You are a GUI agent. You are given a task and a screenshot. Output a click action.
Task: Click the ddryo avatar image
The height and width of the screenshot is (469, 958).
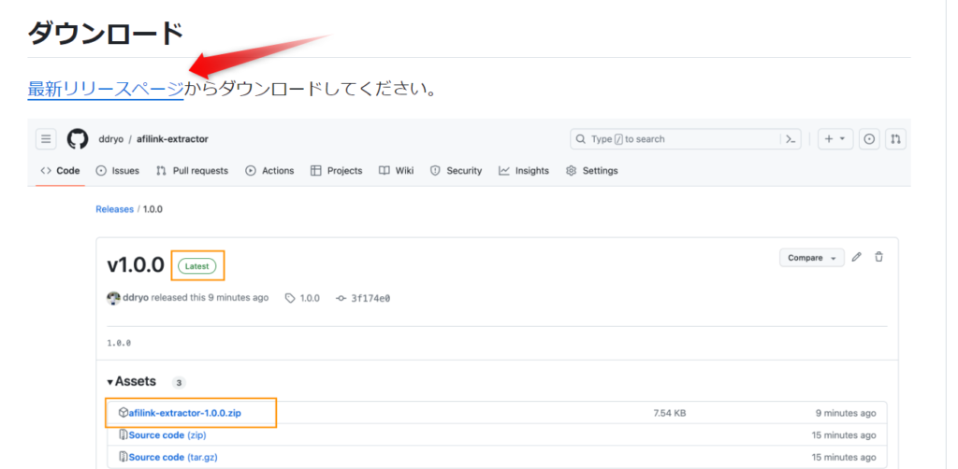pyautogui.click(x=113, y=298)
